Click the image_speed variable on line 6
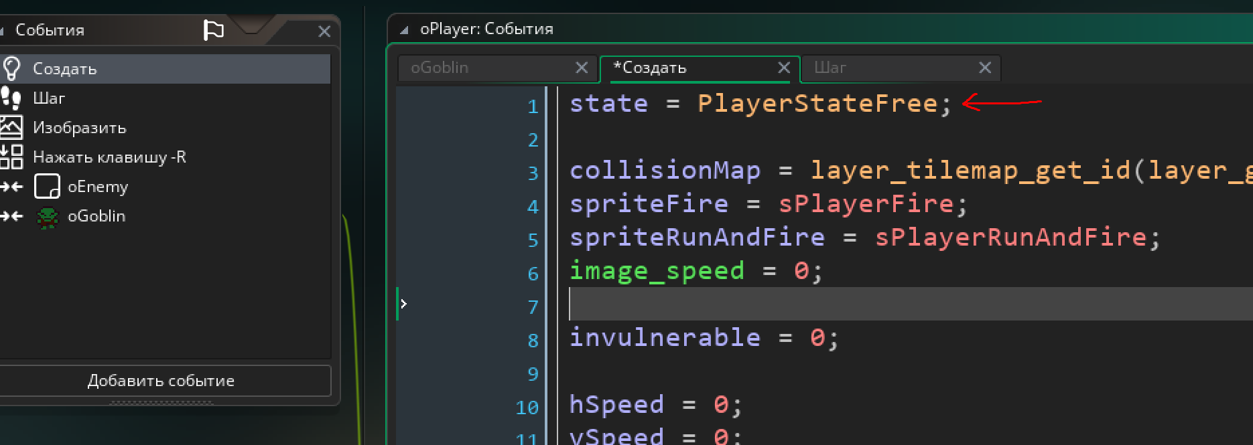This screenshot has height=445, width=1253. [657, 272]
